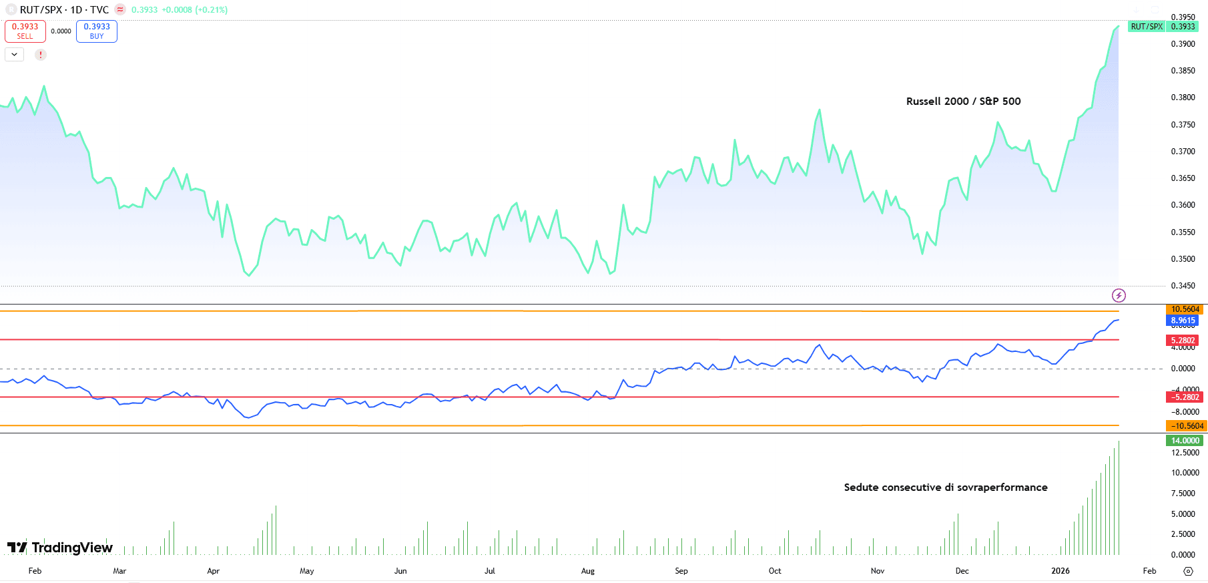The image size is (1208, 583).
Task: Click the TradingView logo
Action: coord(60,548)
